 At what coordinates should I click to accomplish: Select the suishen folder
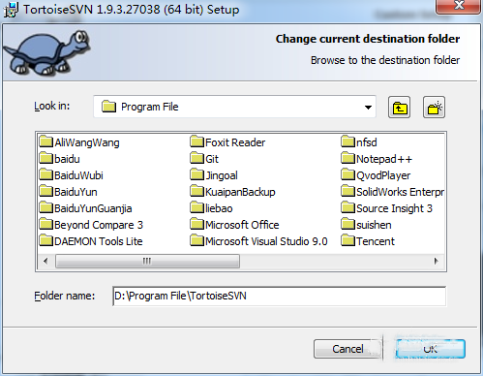click(367, 225)
